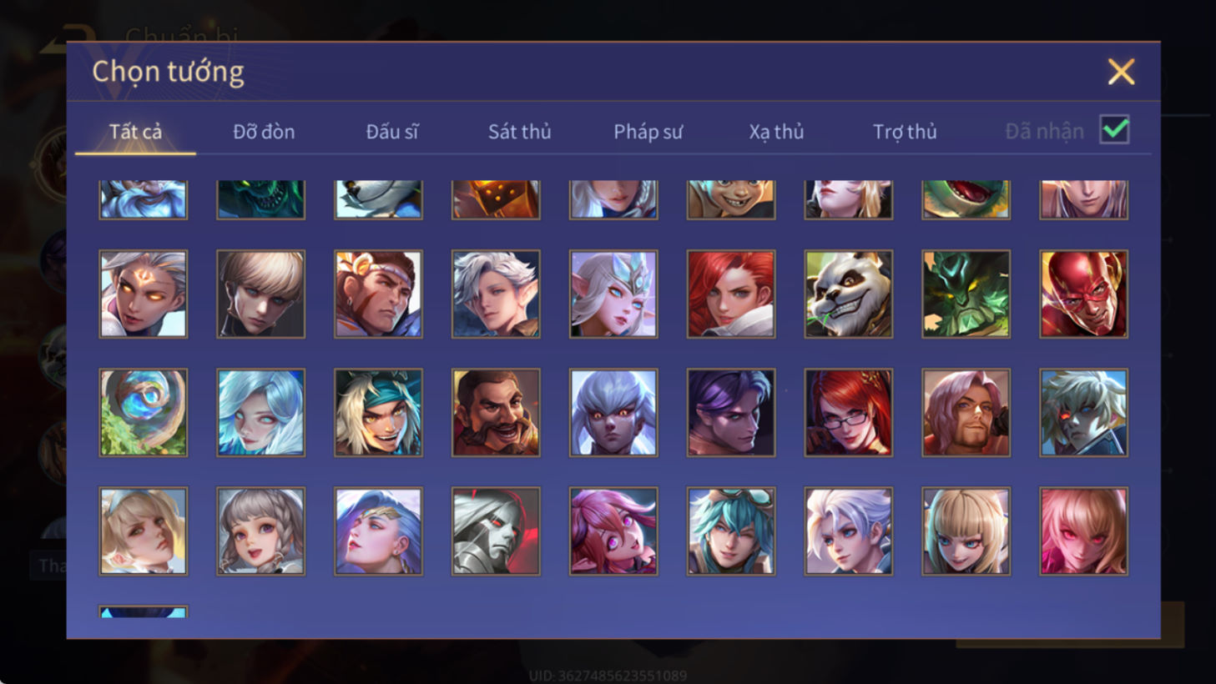Select the Trợ thủ tab

pyautogui.click(x=905, y=132)
